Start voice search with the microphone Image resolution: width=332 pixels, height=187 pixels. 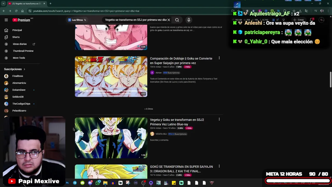[189, 20]
